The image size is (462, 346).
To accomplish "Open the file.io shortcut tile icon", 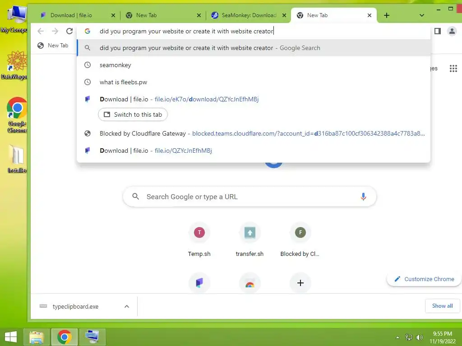I will pos(199,283).
